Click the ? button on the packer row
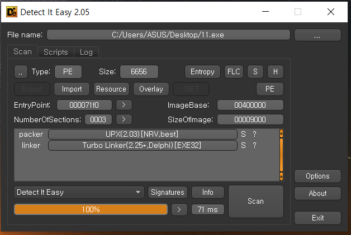Screen dimensions: 351x235 tap(254, 134)
